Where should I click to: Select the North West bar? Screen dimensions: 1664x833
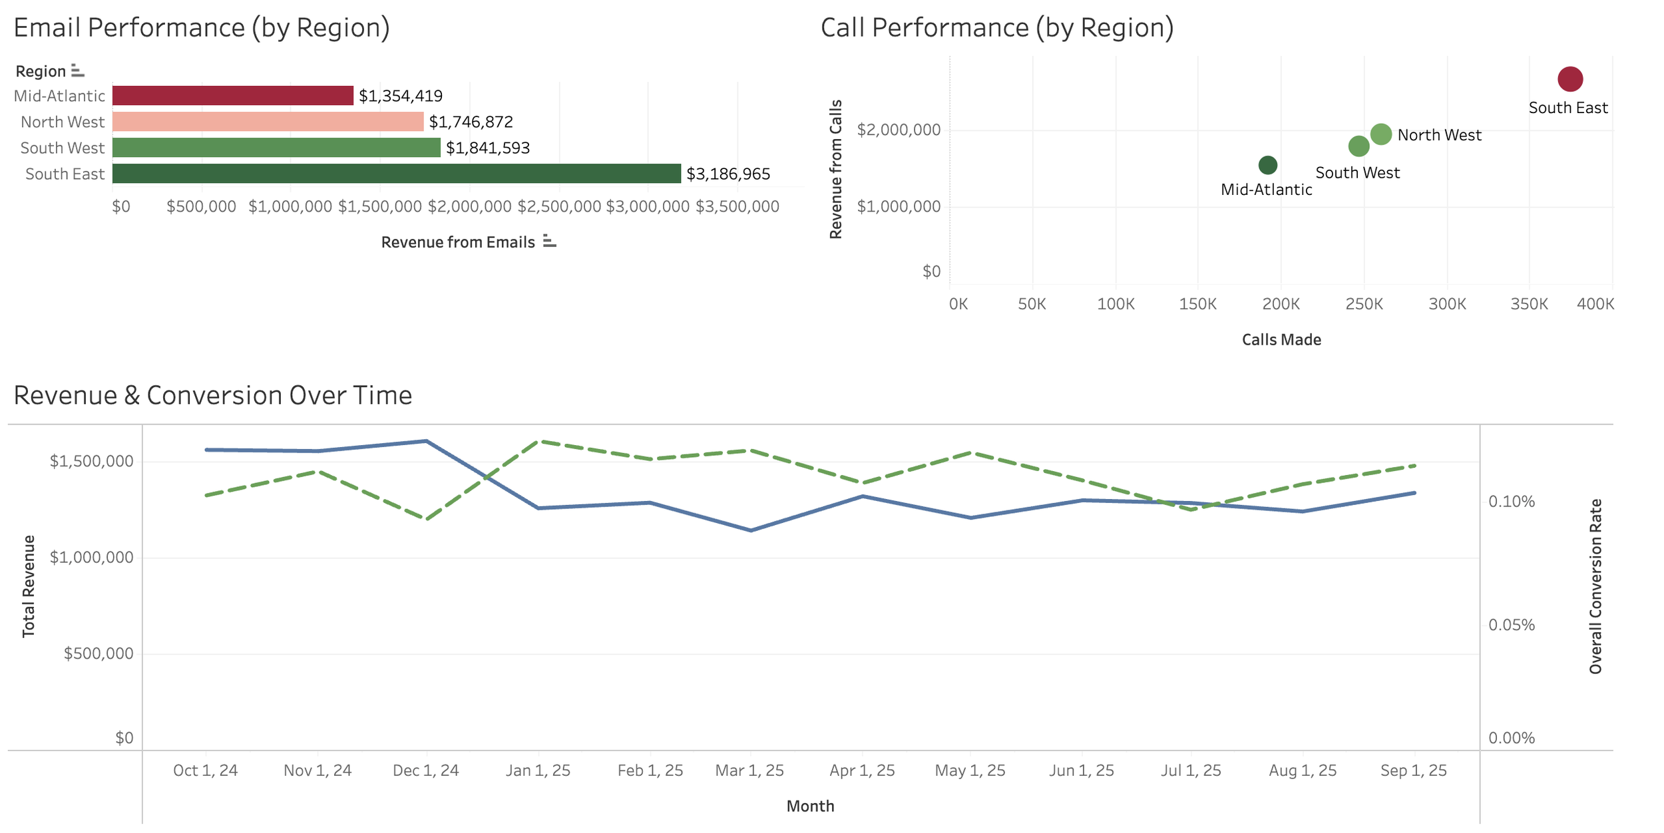point(268,121)
